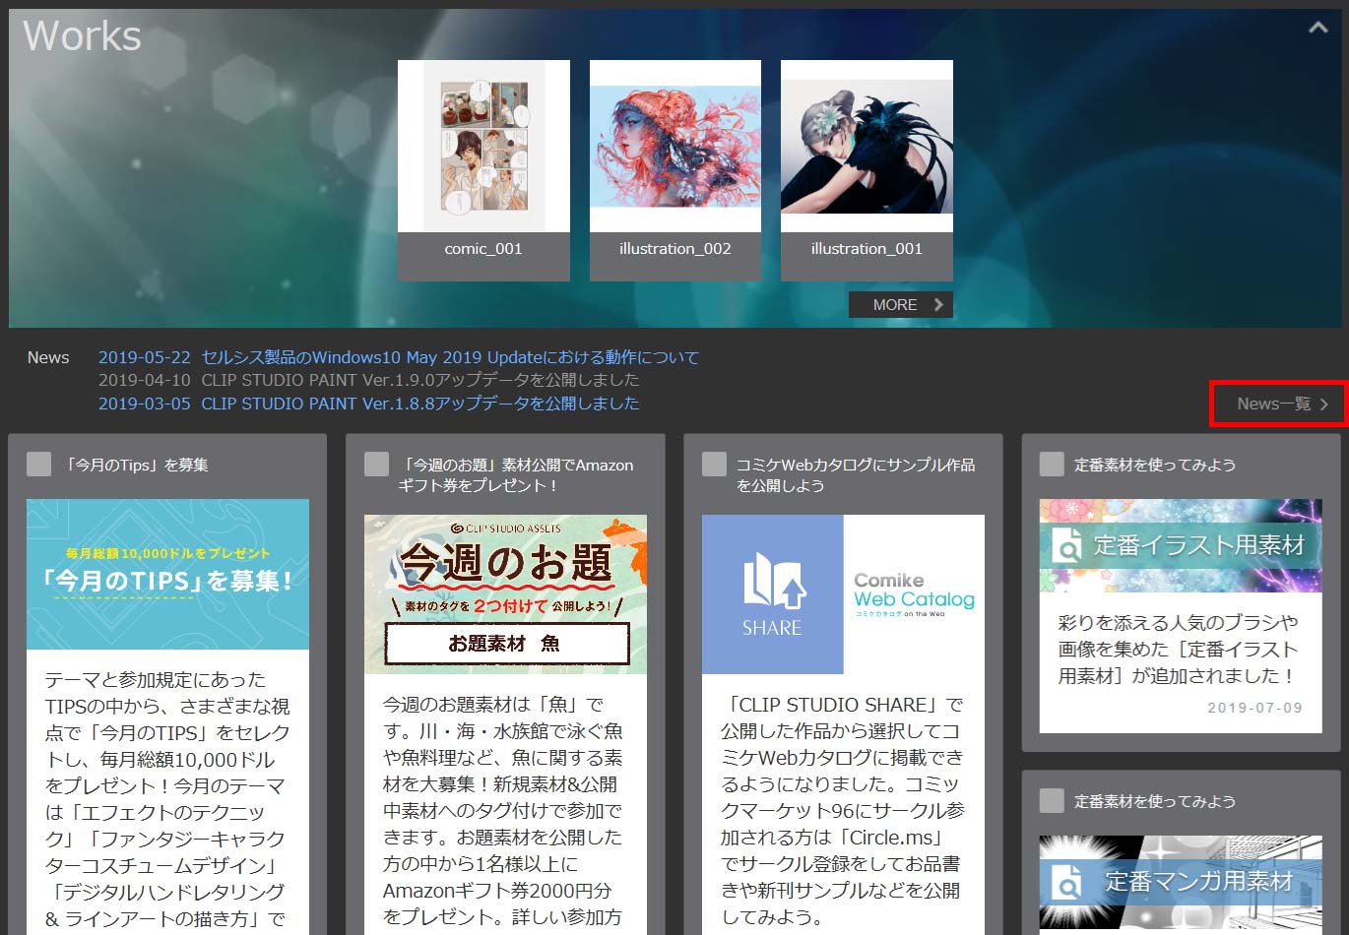
Task: Open the Ver.1.9.0 updater news from 2019-04-10
Action: pyautogui.click(x=369, y=380)
